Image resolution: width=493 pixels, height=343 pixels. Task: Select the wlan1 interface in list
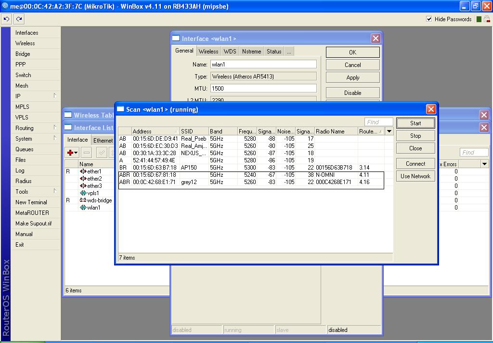pos(93,208)
